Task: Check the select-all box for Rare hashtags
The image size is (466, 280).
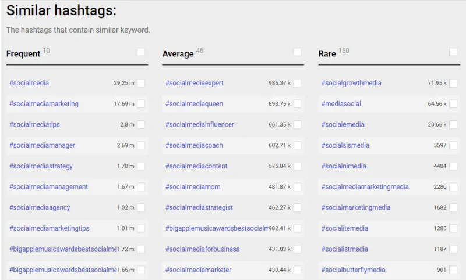Action: point(453,52)
